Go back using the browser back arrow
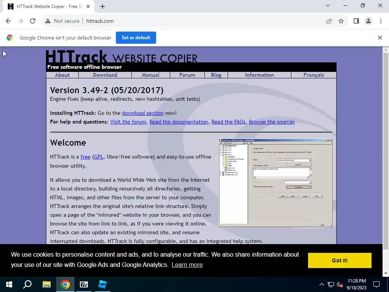 click(8, 21)
